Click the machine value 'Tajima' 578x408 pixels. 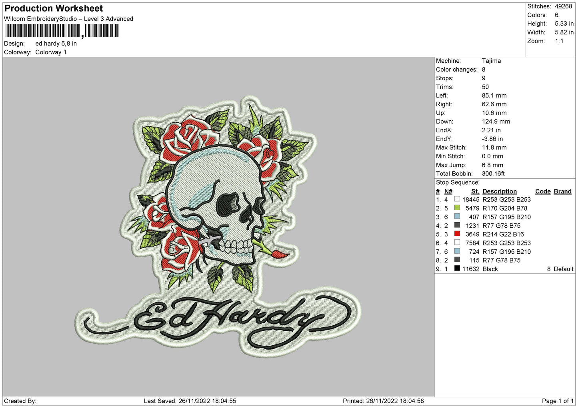tap(491, 61)
